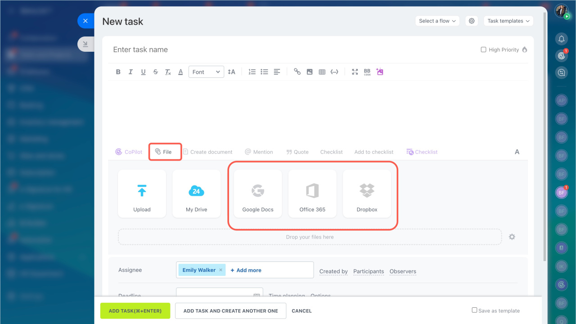Switch to the File tab
576x324 pixels.
coord(165,152)
